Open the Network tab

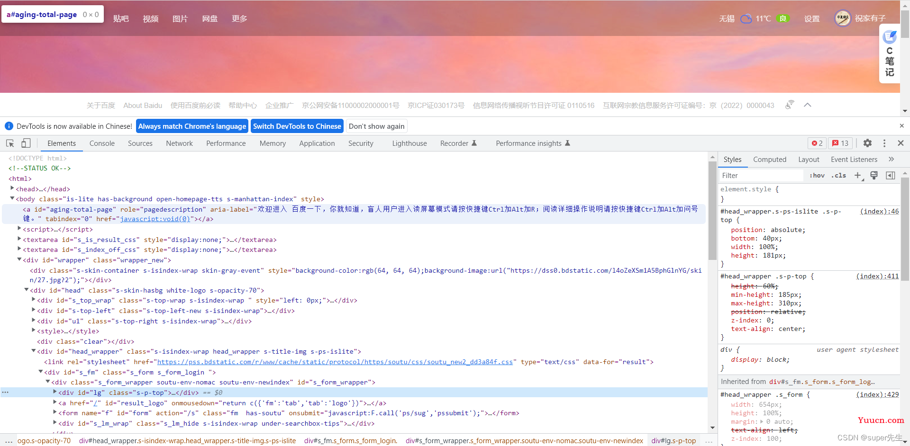click(x=179, y=143)
